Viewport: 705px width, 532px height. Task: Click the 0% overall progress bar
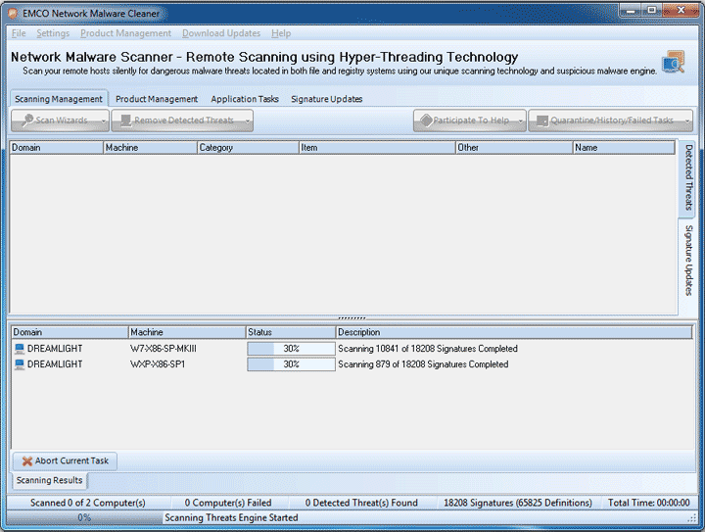pyautogui.click(x=84, y=517)
